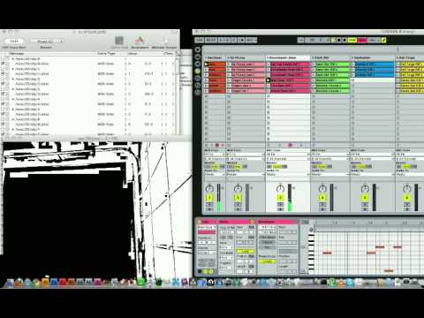424x318 pixels.
Task: Click the Event Type column header in OSCulator
Action: point(107,54)
